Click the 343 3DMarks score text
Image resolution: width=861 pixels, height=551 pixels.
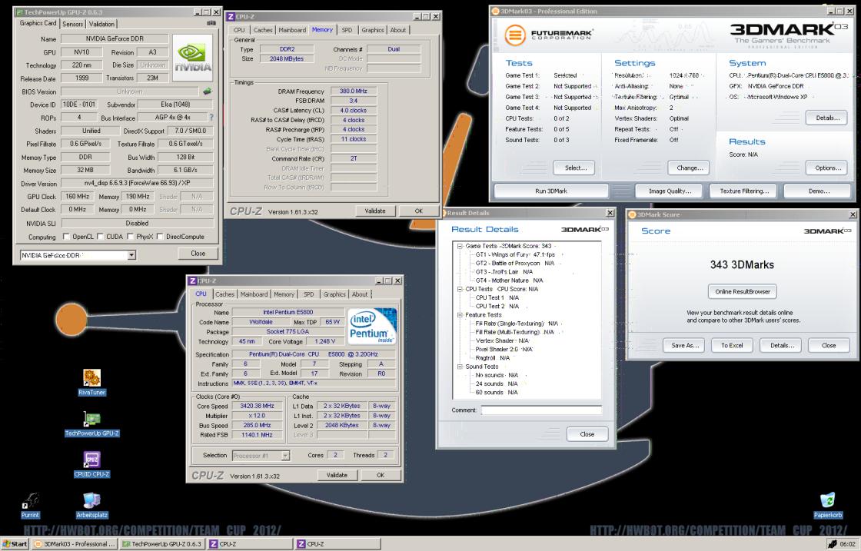(x=742, y=264)
